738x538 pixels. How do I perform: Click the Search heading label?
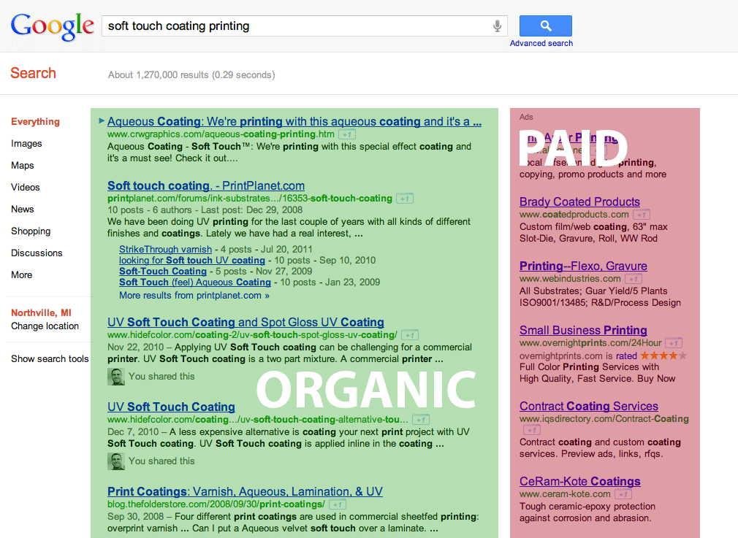click(33, 73)
